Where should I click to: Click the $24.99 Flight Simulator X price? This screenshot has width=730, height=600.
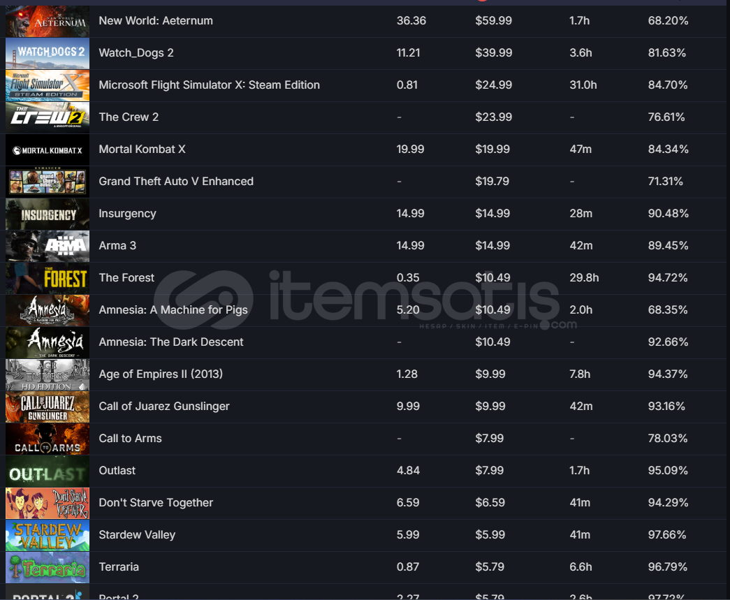pyautogui.click(x=493, y=85)
